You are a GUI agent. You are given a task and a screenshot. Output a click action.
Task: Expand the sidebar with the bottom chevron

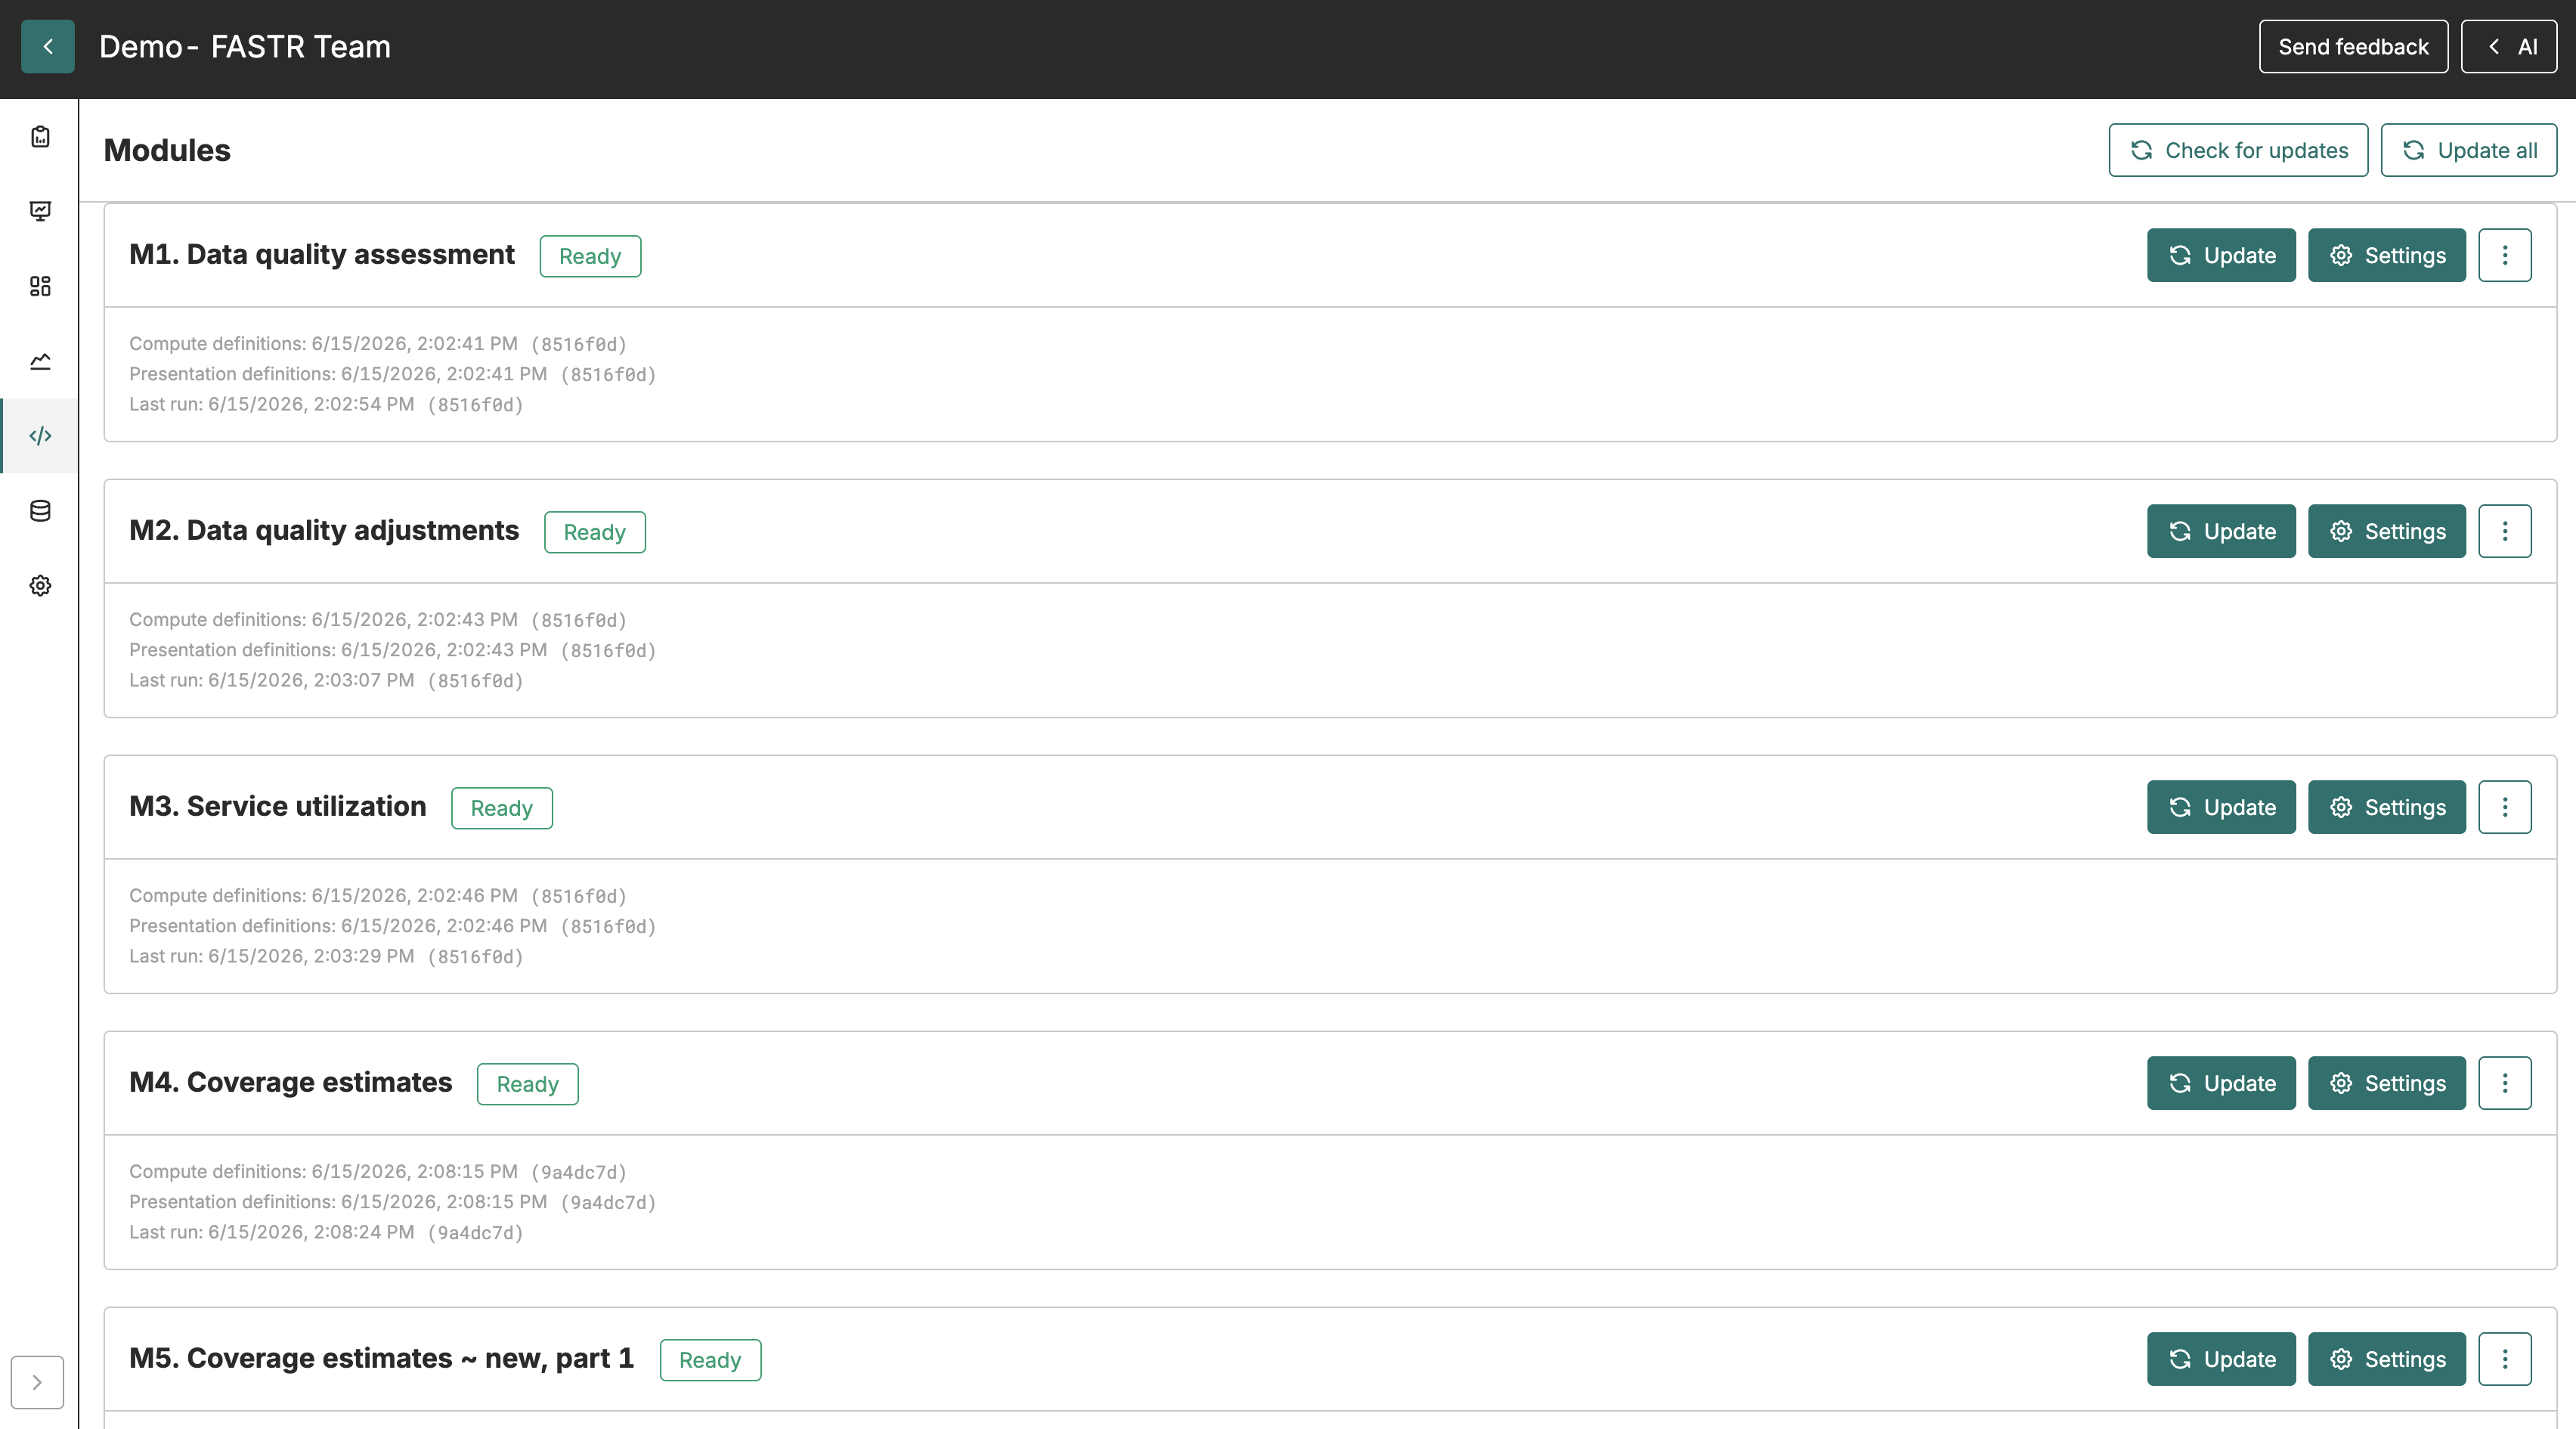37,1382
